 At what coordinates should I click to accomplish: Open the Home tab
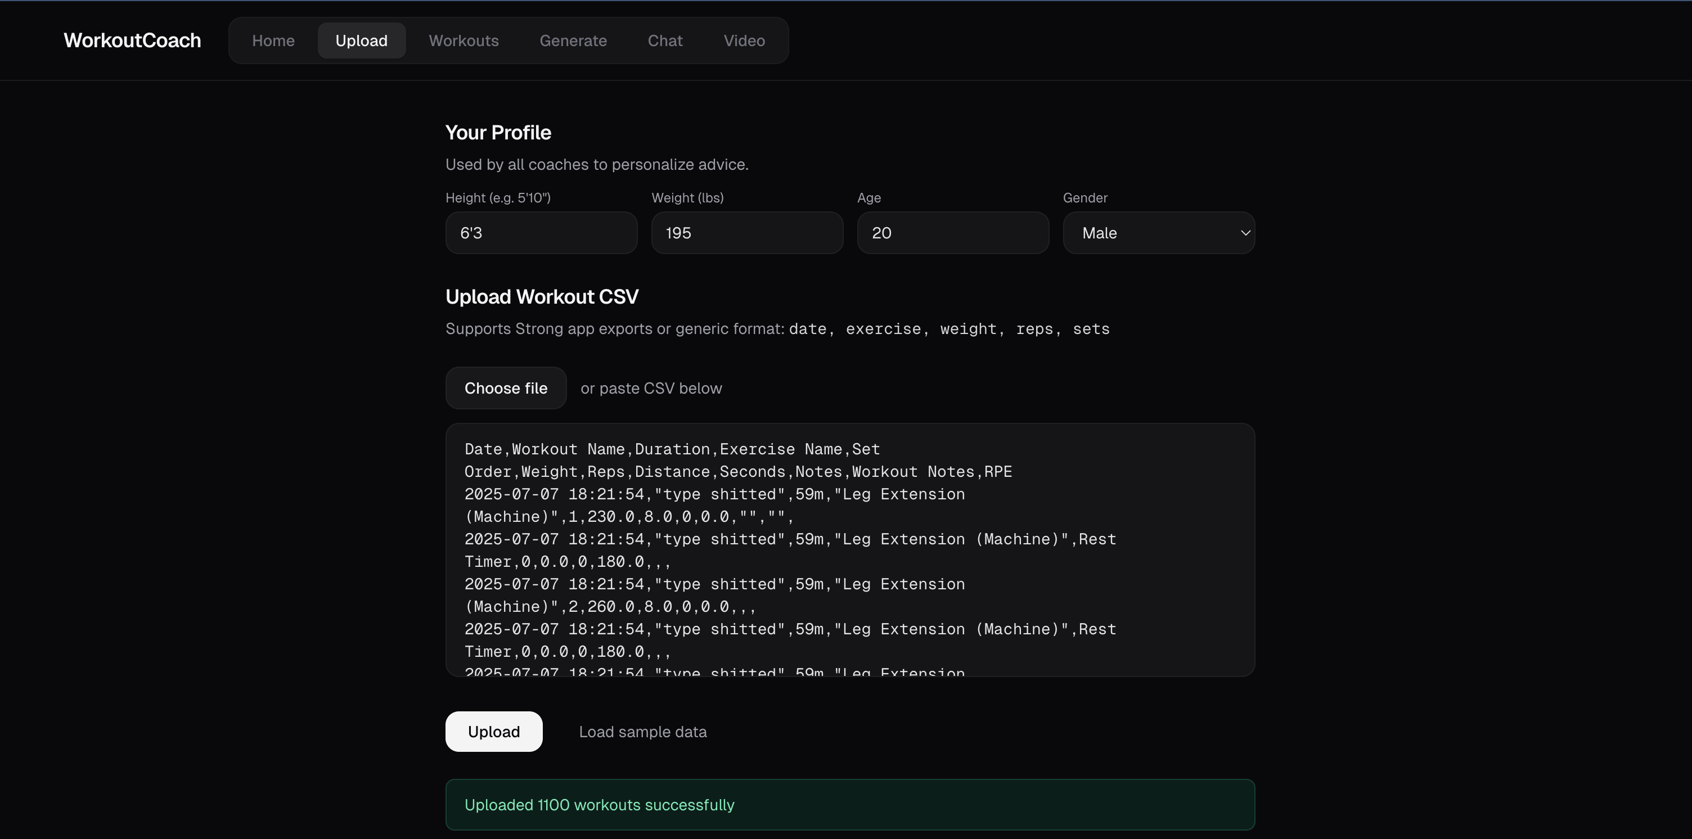click(x=273, y=40)
